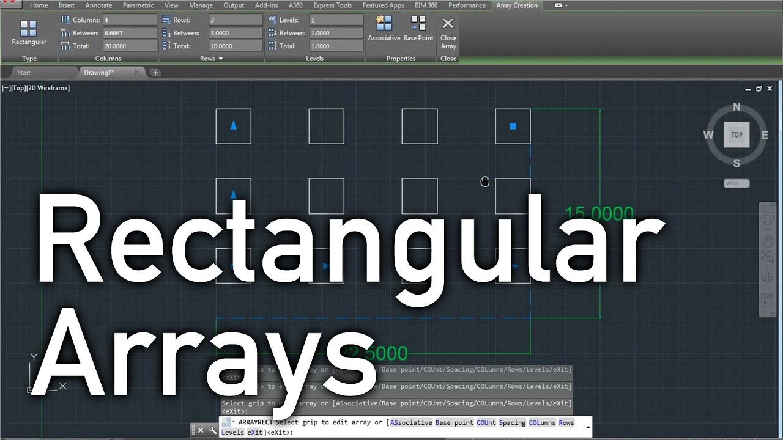783x440 pixels.
Task: Click the ASsociative command line option
Action: [411, 423]
